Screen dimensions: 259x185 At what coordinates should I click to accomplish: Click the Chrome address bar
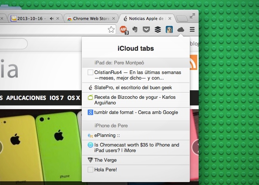58,30
